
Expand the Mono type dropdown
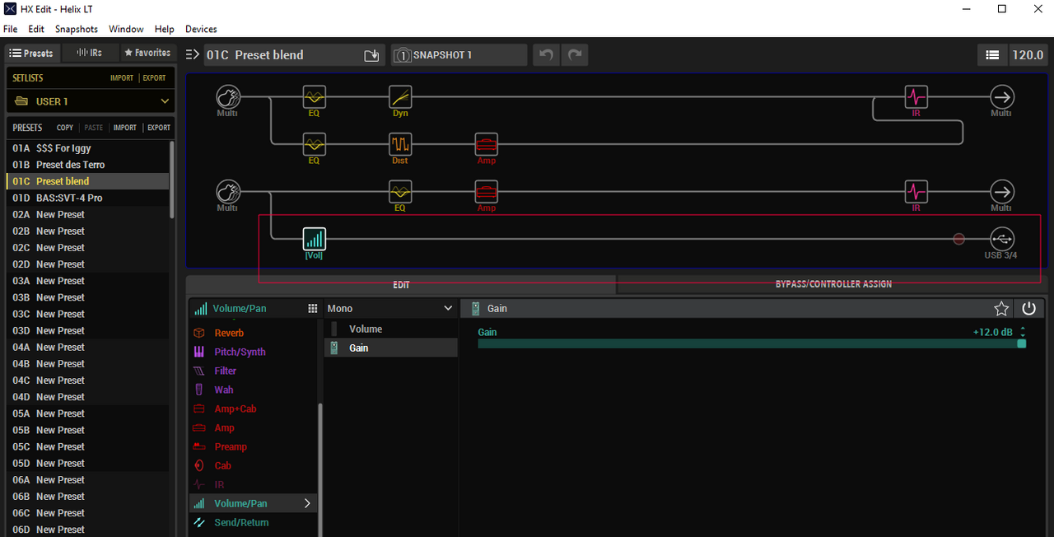[x=390, y=309]
